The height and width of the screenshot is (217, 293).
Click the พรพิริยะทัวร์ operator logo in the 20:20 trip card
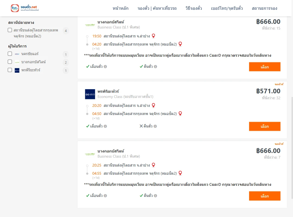pyautogui.click(x=90, y=94)
